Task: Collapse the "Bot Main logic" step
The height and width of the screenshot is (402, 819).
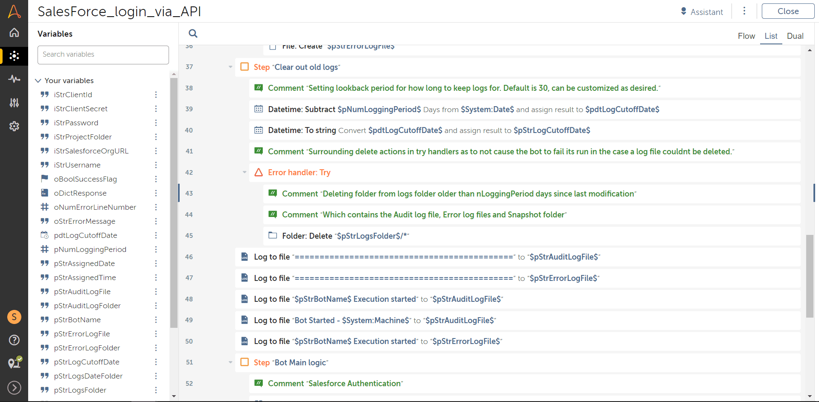Action: click(230, 362)
